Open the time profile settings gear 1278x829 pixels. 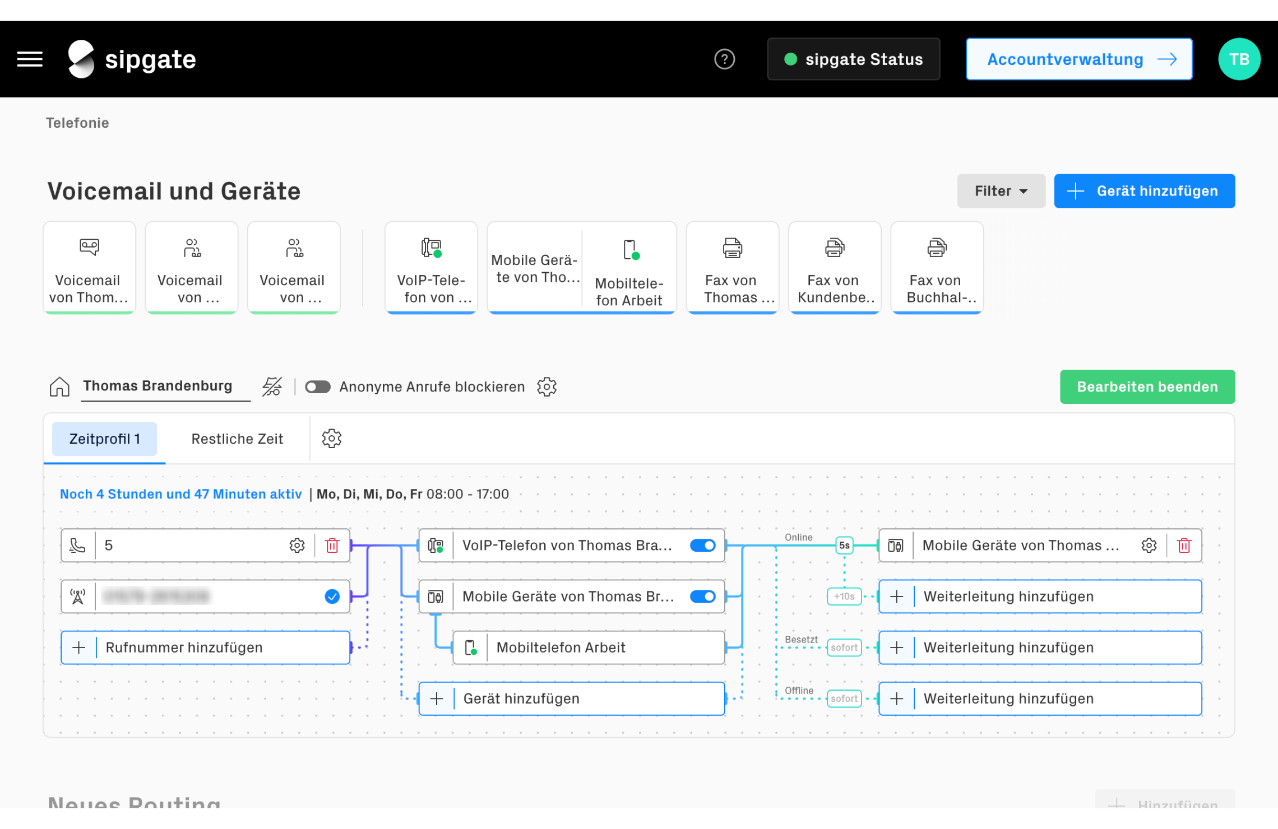click(x=332, y=439)
